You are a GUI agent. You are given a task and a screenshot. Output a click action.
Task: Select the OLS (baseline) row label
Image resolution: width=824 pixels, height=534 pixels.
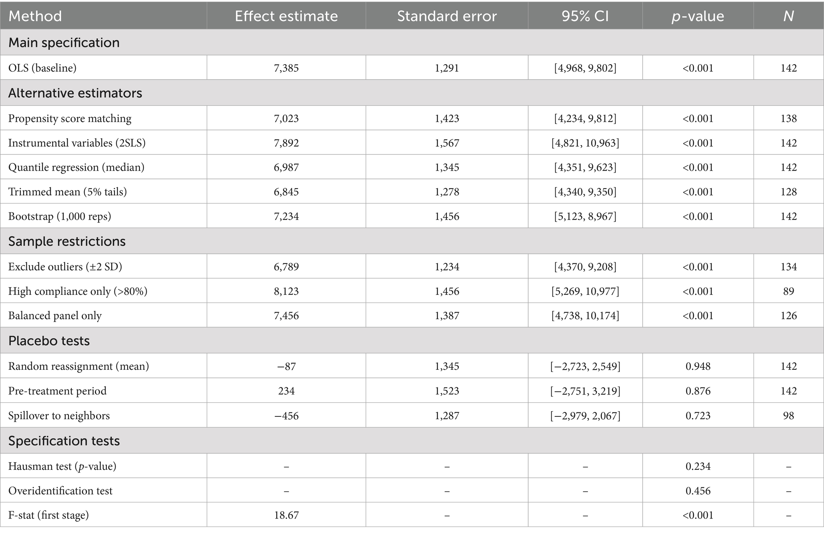(42, 68)
